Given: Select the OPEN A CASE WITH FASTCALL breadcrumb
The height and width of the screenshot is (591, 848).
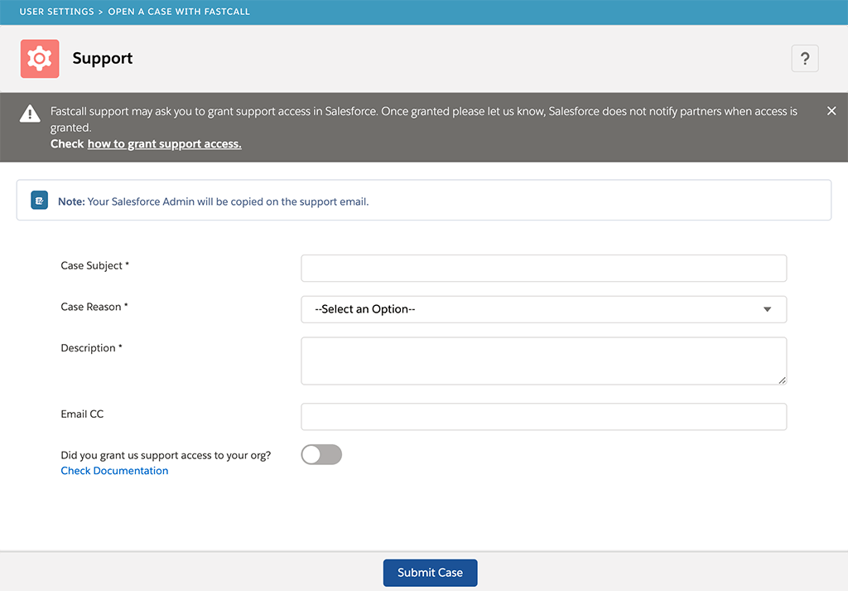Looking at the screenshot, I should coord(179,12).
